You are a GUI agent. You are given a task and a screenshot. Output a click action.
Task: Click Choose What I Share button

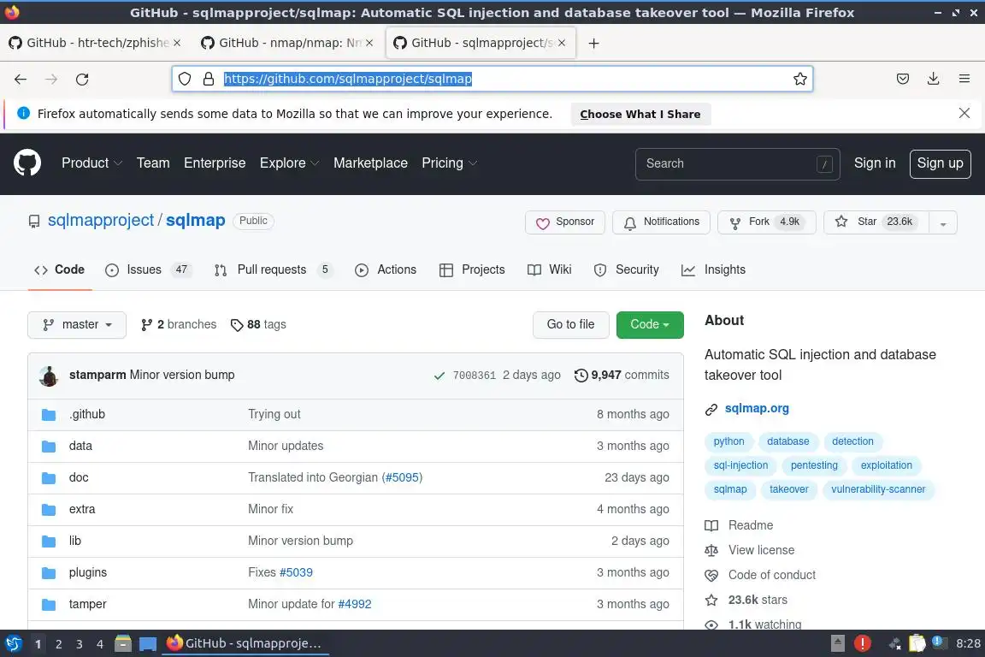point(640,115)
